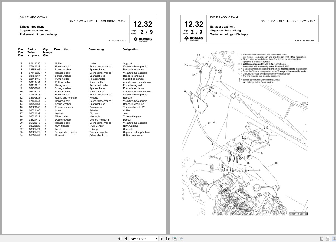This screenshot has height=242, width=336.
Task: Click 'Pump holder' description
Action: click(x=62, y=79)
